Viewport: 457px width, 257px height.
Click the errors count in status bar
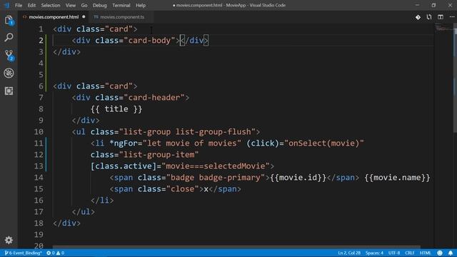pyautogui.click(x=51, y=253)
